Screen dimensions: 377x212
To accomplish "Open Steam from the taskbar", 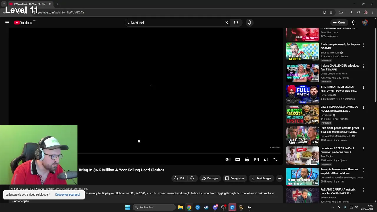I will coord(206,207).
